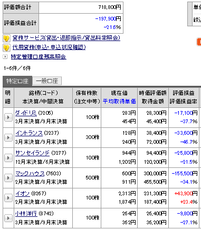Click マックハウス loss -155,500円
201x230 pixels.
[185, 174]
